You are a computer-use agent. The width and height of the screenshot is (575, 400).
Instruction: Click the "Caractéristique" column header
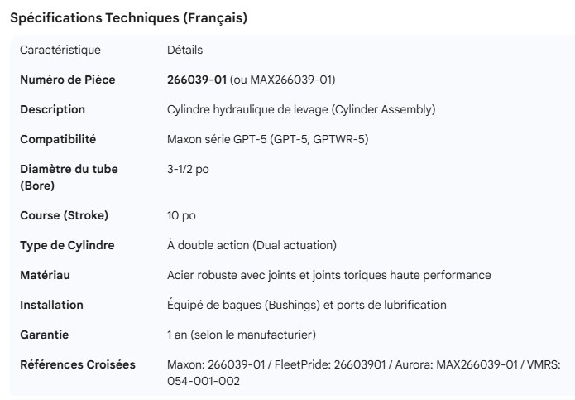tap(60, 50)
